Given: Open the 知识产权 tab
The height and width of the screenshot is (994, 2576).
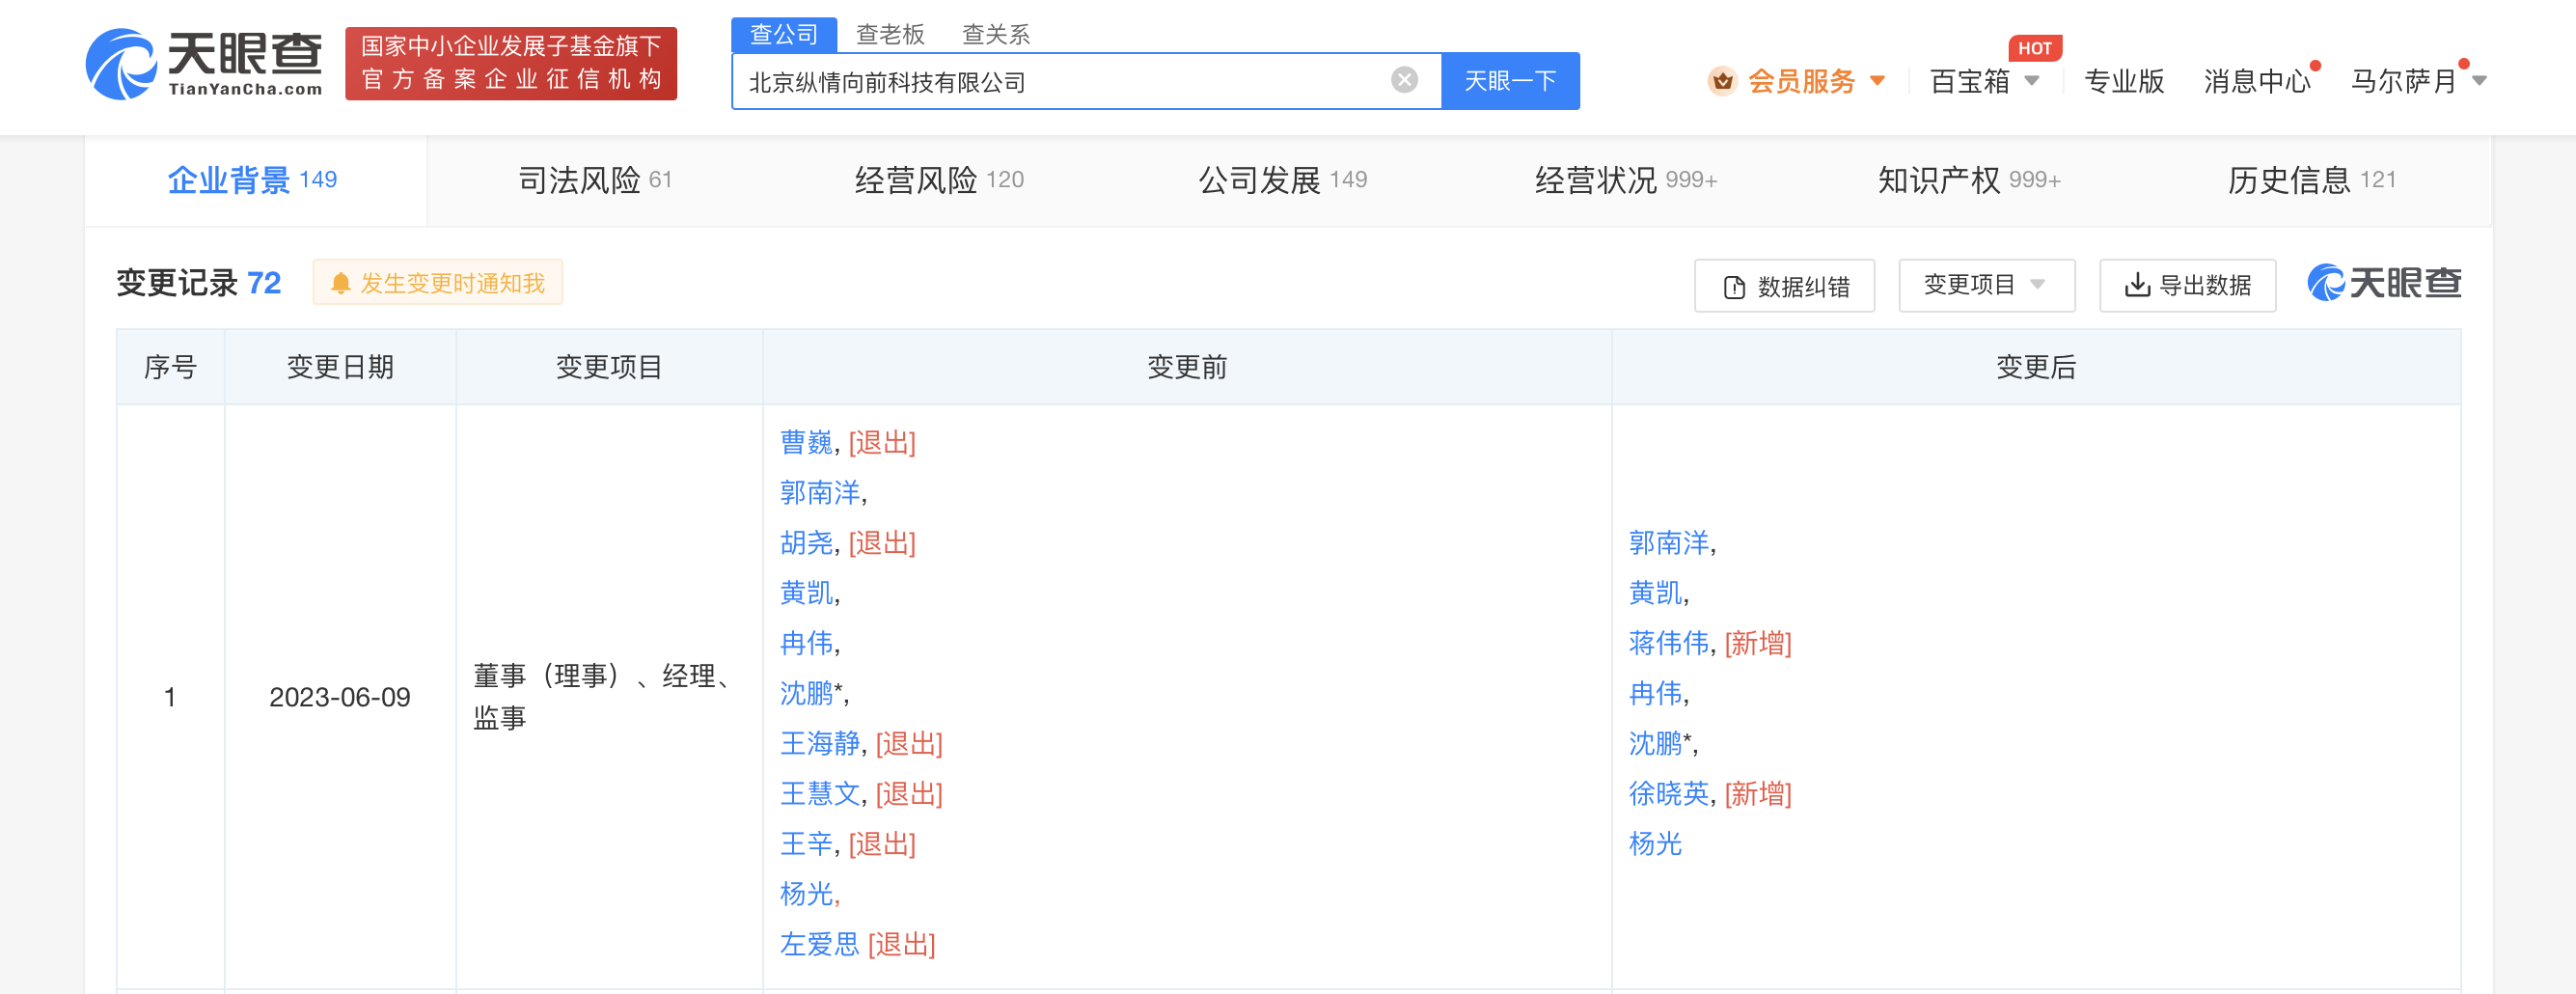Looking at the screenshot, I should pyautogui.click(x=1969, y=180).
